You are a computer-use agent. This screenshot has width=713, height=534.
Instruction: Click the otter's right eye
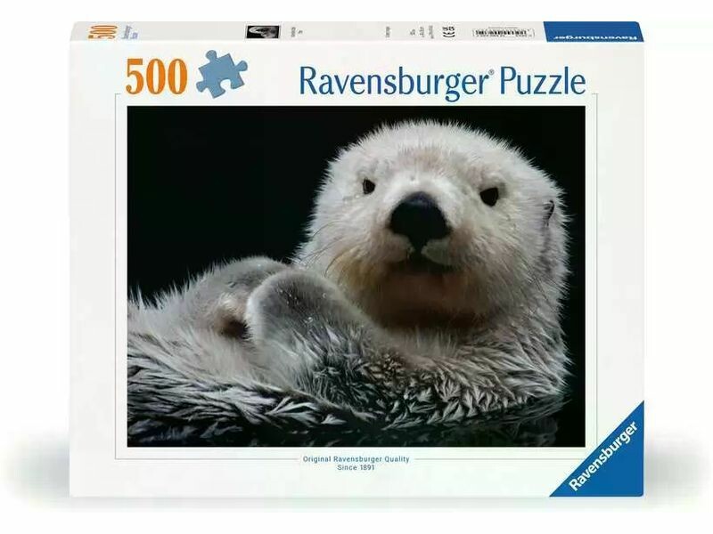pyautogui.click(x=489, y=195)
